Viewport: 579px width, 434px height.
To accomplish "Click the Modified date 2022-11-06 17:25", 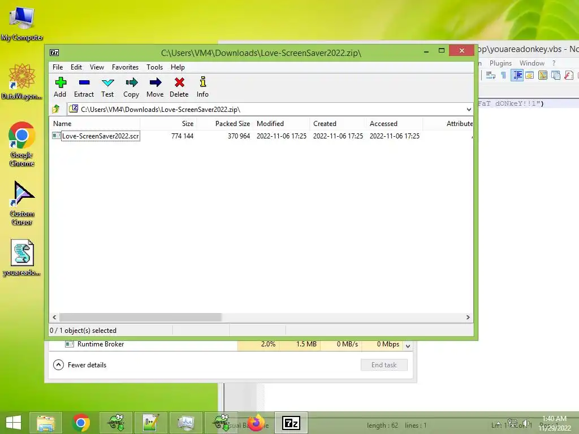I will coord(282,136).
